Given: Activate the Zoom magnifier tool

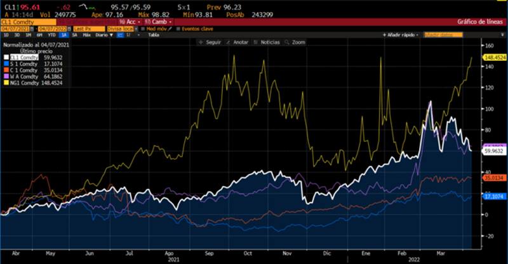Looking at the screenshot, I should 295,42.
